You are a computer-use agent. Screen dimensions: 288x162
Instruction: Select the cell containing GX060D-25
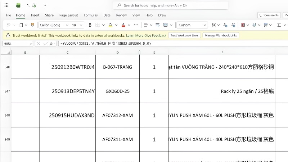[118, 91]
